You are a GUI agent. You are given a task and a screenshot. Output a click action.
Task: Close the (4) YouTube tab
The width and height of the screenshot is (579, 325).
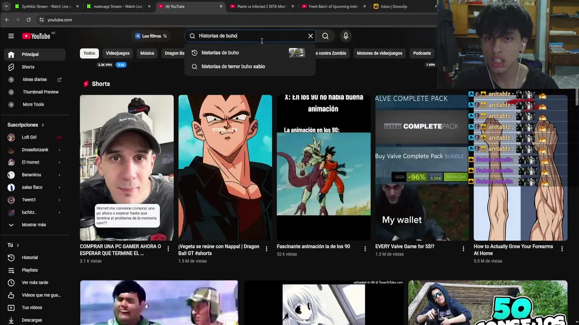221,6
